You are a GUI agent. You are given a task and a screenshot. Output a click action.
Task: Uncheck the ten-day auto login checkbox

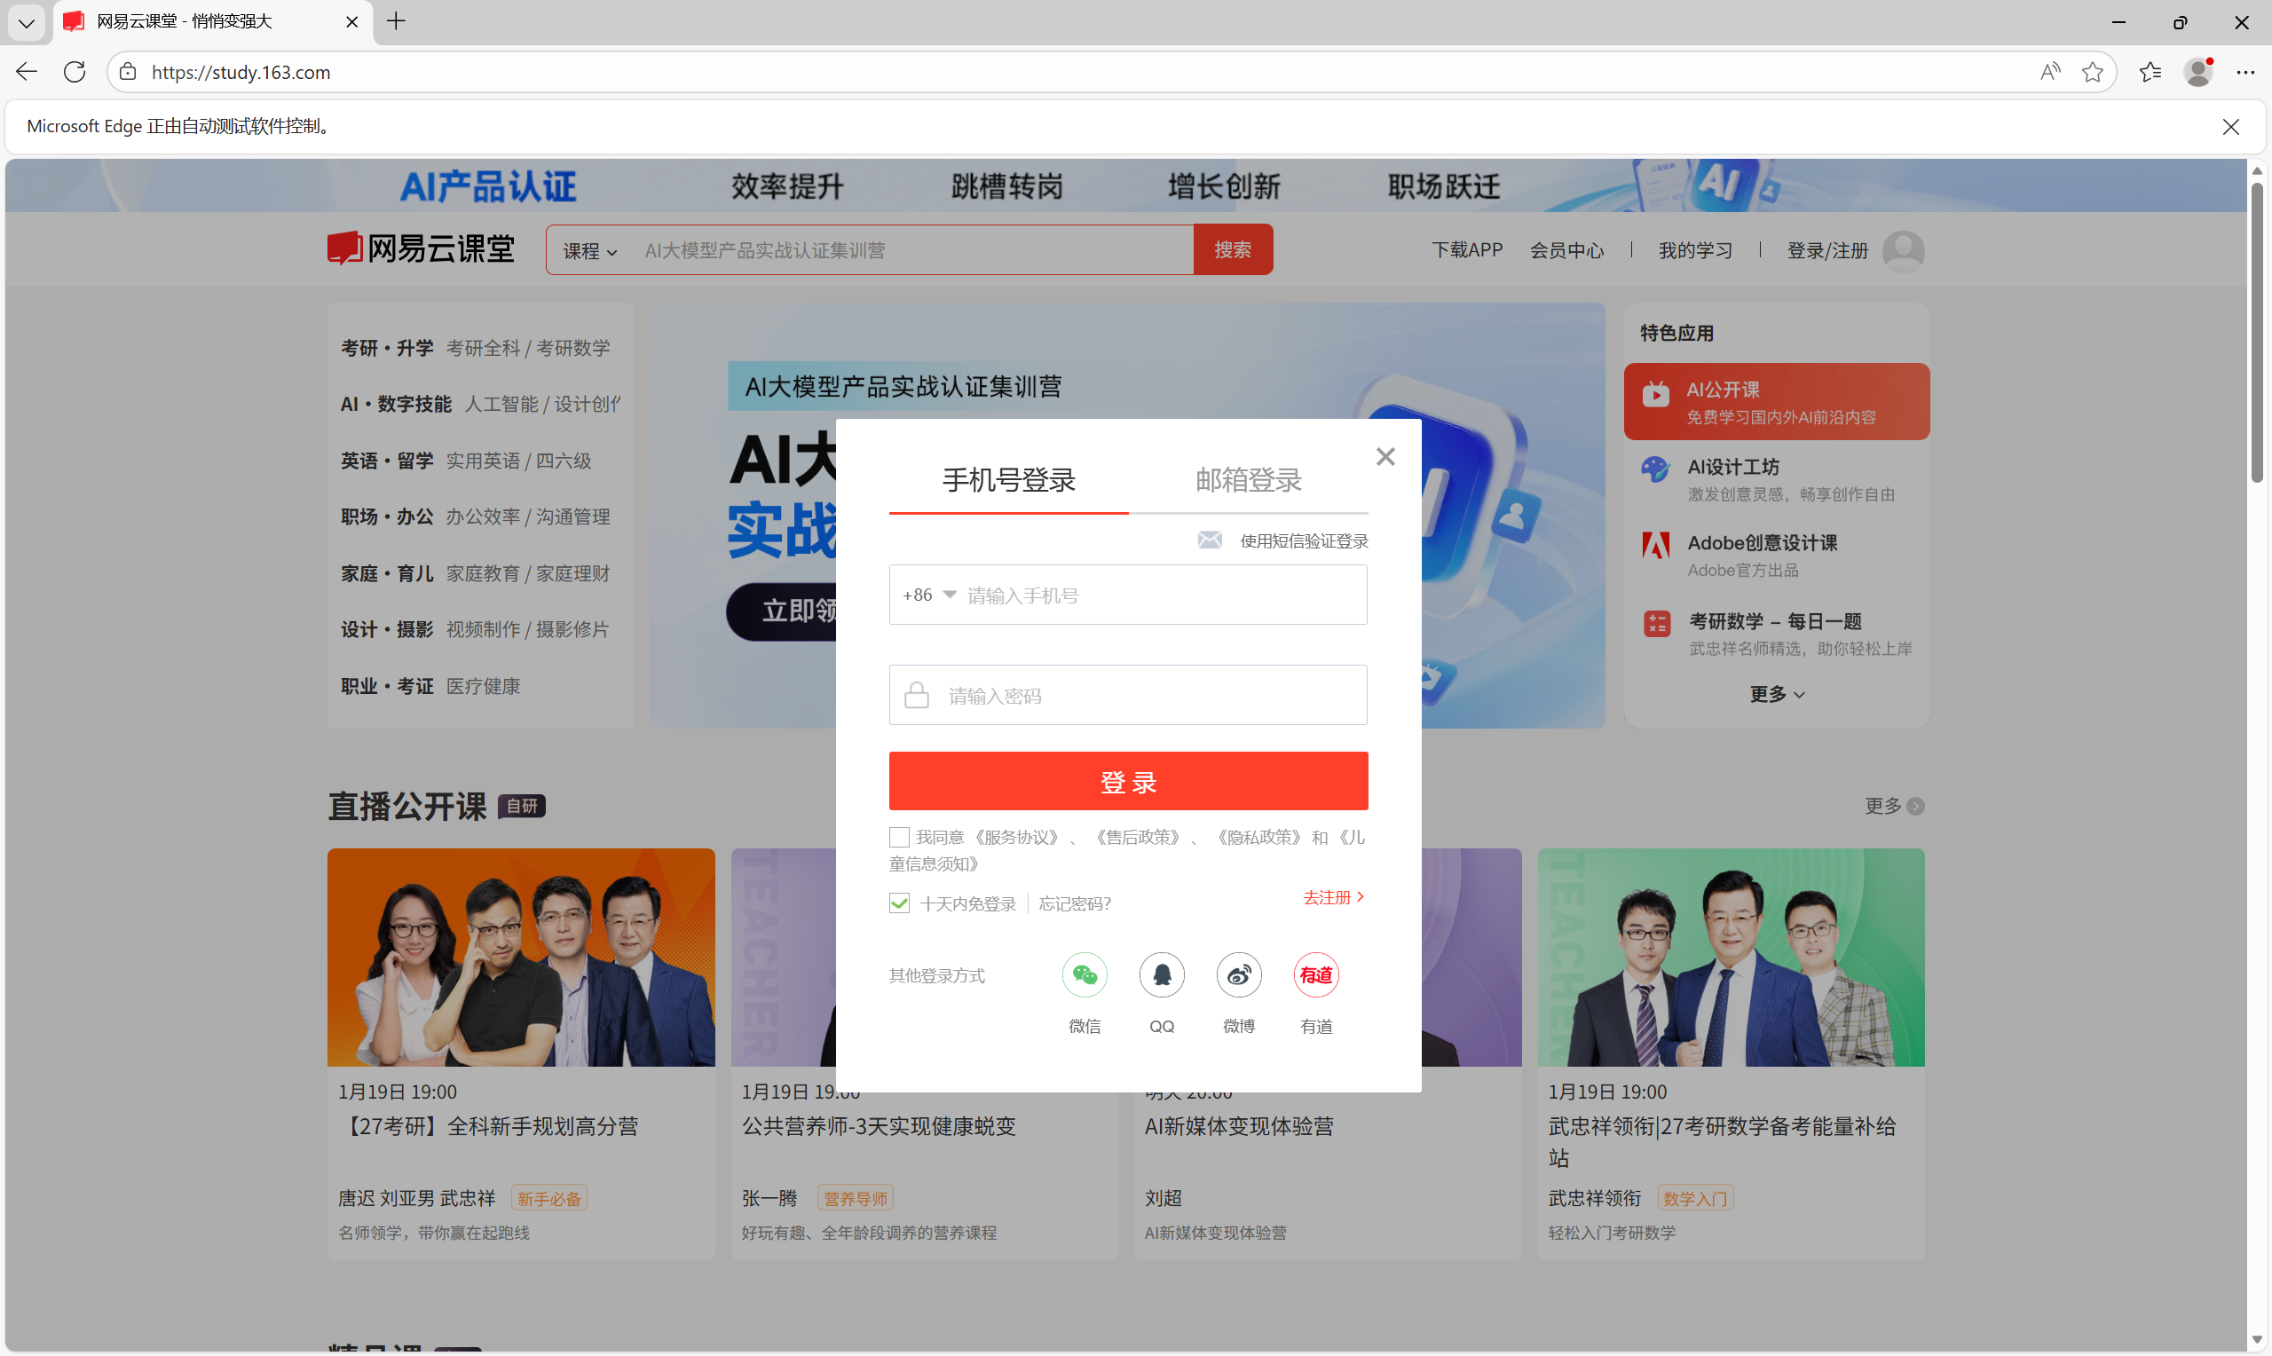[x=899, y=903]
